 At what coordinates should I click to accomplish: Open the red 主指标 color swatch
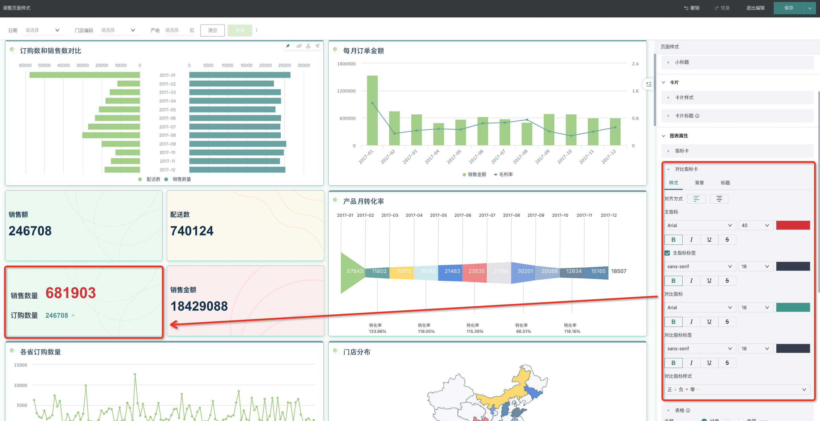(x=793, y=225)
